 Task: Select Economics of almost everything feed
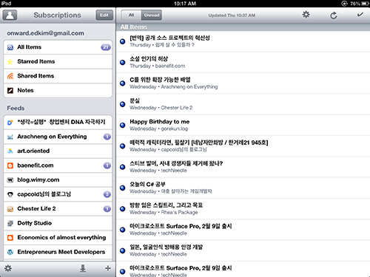pyautogui.click(x=58, y=238)
